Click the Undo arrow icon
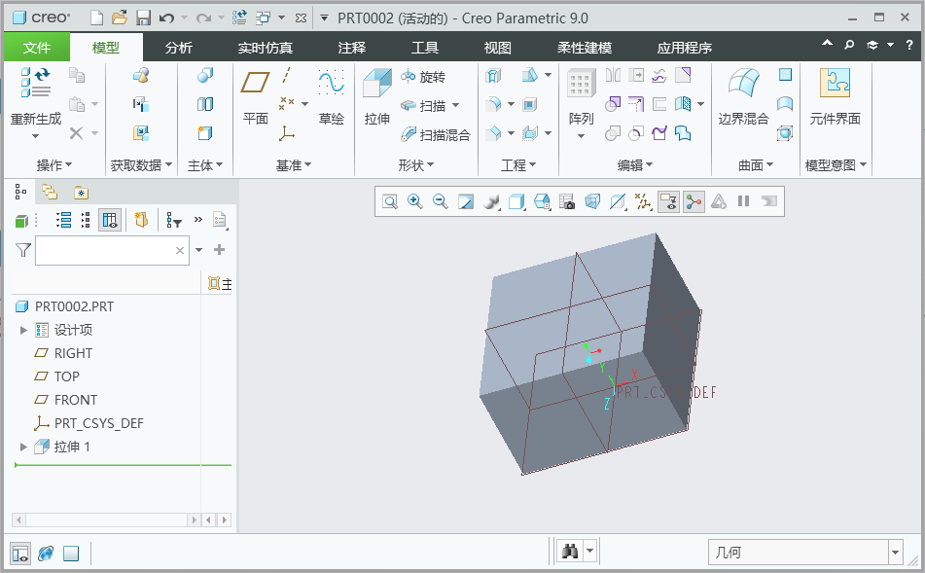Screen dimensions: 925x573 (167, 18)
